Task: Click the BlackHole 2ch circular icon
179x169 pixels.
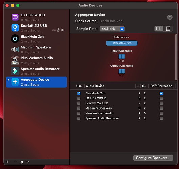Action: pos(15,39)
